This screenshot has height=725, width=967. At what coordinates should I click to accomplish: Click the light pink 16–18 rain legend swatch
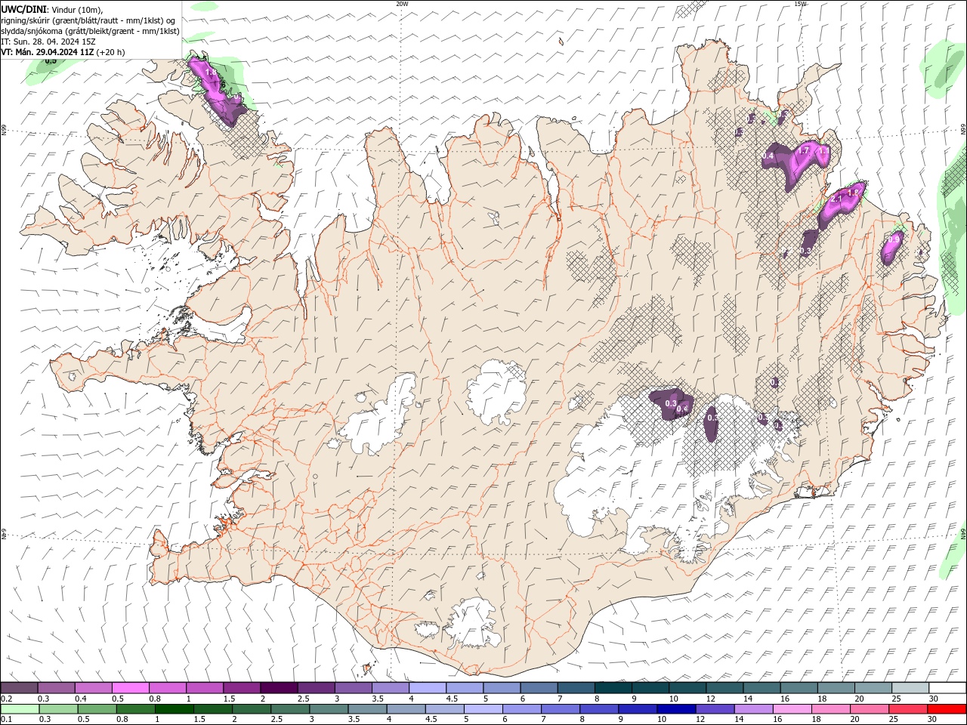point(791,709)
